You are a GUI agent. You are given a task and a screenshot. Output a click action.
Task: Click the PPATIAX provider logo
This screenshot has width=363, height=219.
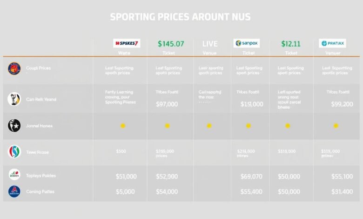332,43
